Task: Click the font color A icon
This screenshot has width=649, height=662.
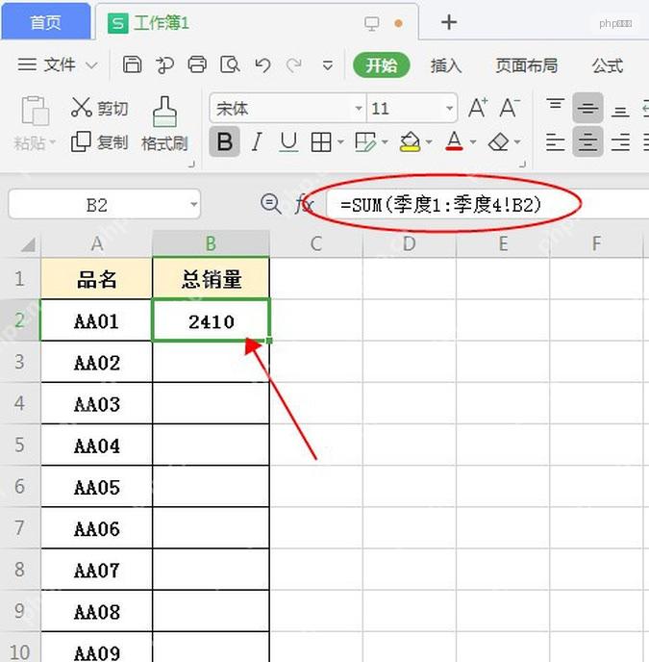Action: coord(454,141)
